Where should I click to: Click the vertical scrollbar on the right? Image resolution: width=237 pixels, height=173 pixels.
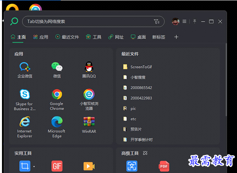pos(226,79)
